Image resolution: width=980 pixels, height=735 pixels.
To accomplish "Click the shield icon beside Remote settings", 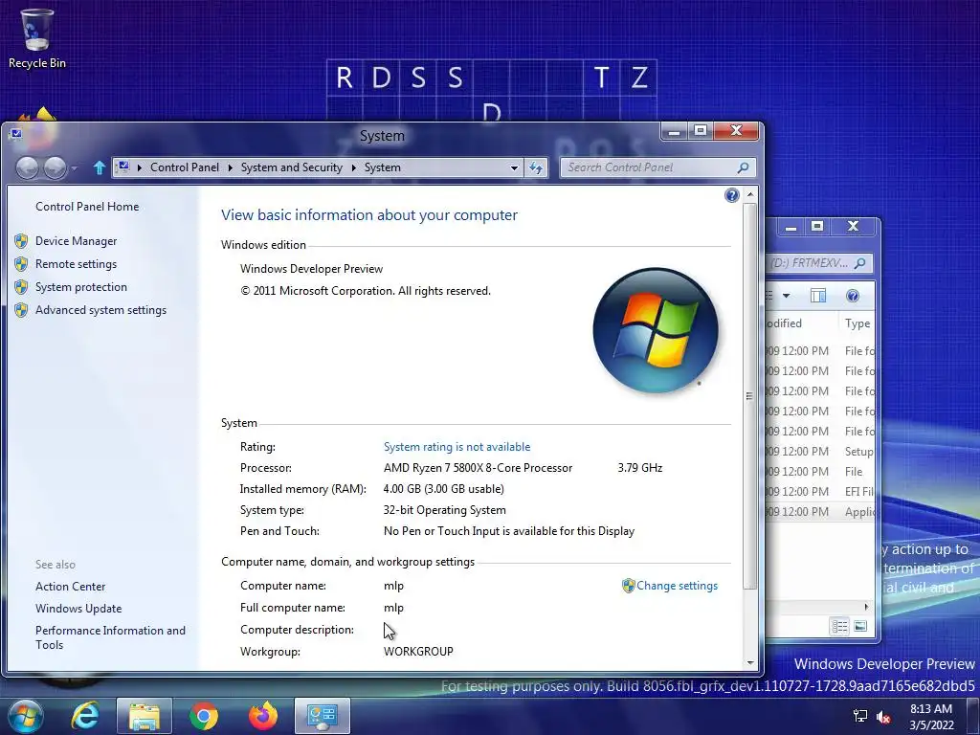I will tap(21, 264).
